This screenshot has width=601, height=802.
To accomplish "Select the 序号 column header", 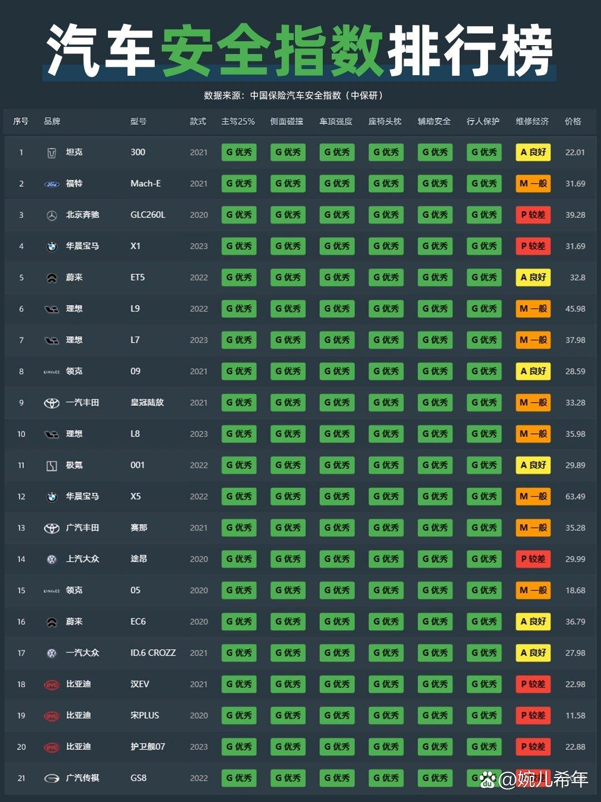I will click(21, 121).
